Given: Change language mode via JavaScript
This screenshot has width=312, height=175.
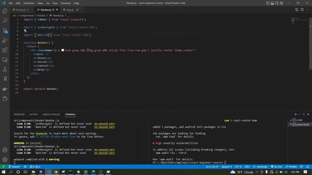Looking at the screenshot, I should point(260,167).
